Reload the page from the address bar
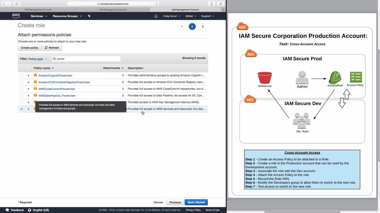The width and height of the screenshot is (380, 213). pyautogui.click(x=157, y=4)
